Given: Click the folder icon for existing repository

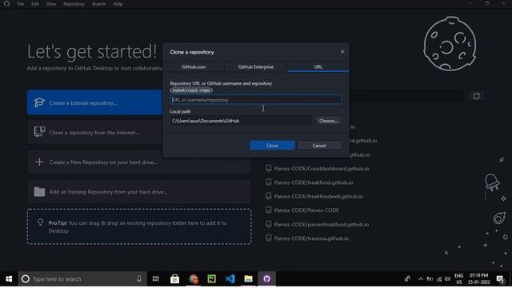Looking at the screenshot, I should click(x=39, y=192).
